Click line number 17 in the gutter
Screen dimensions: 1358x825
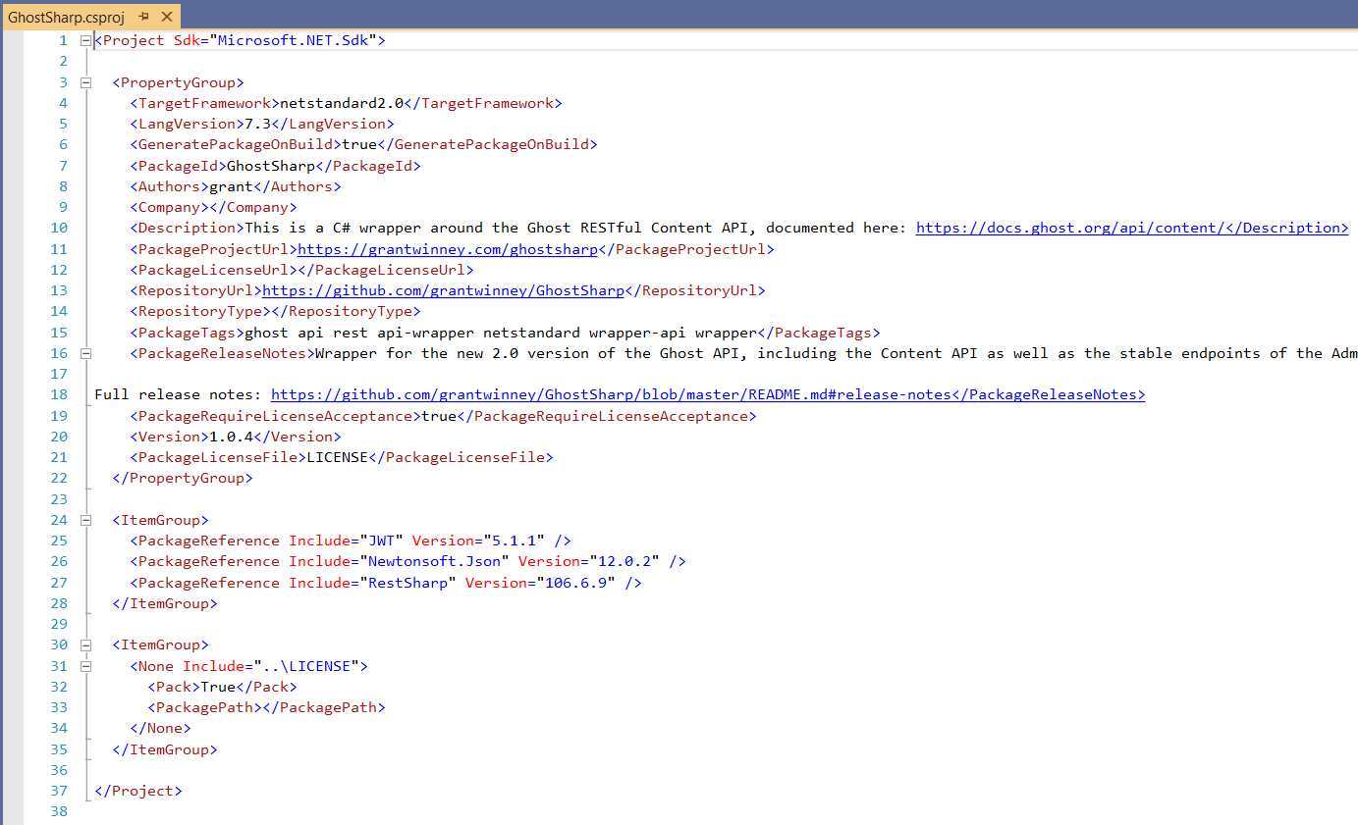click(60, 374)
